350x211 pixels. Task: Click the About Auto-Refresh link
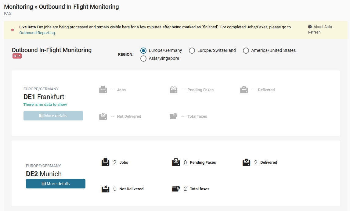point(323,27)
